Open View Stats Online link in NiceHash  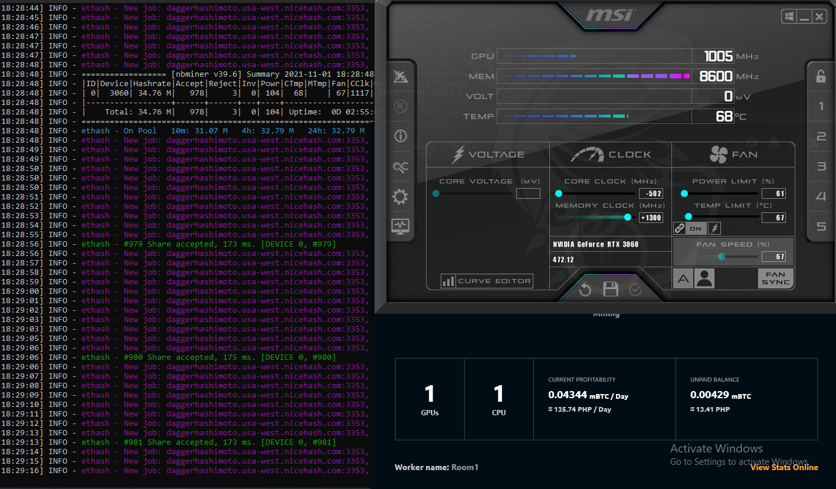[x=784, y=467]
